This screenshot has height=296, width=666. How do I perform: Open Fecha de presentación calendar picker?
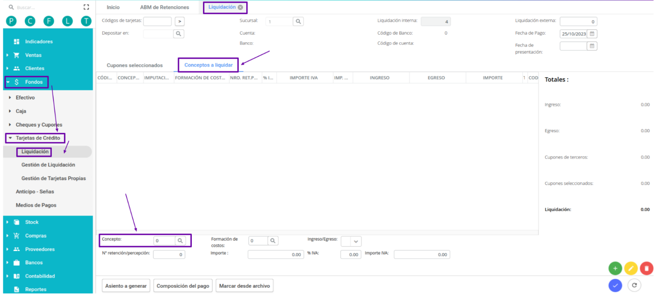coord(592,46)
